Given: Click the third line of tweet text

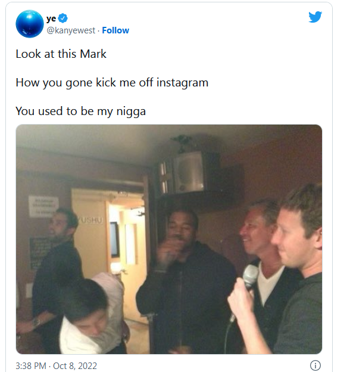Looking at the screenshot, I should [x=80, y=111].
